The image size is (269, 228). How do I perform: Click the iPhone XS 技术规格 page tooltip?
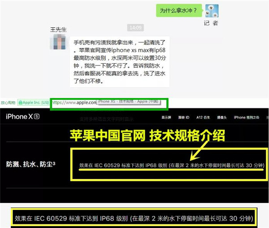(x=128, y=101)
